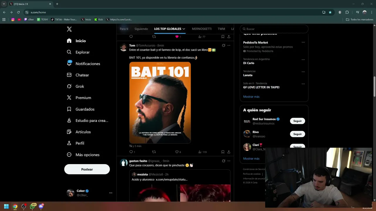Bookmark the top post above Tom's
This screenshot has height=211, width=376.
(x=223, y=37)
